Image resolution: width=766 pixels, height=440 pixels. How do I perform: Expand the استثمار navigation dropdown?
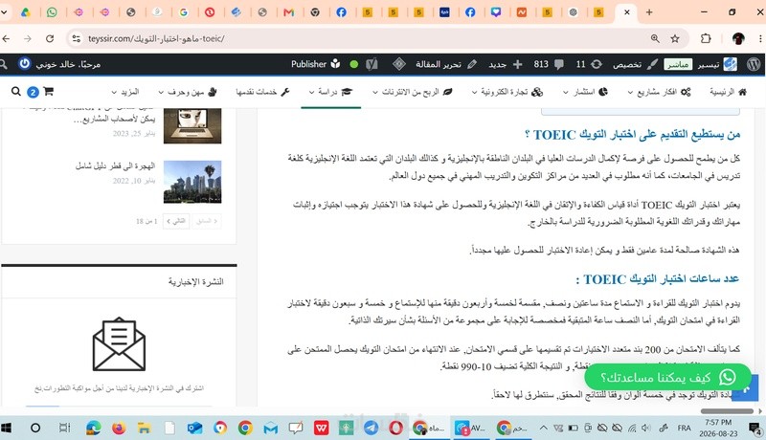coord(585,92)
